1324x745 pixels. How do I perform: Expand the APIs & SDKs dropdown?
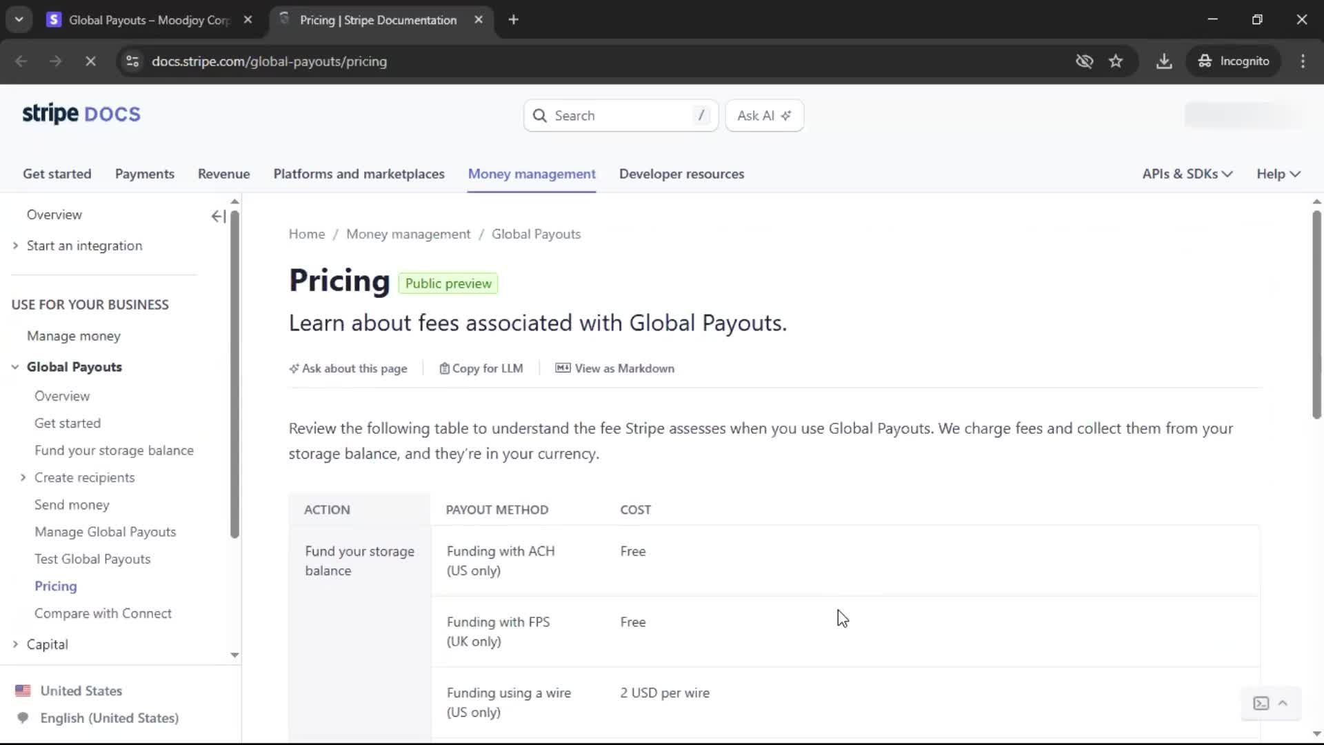tap(1187, 174)
